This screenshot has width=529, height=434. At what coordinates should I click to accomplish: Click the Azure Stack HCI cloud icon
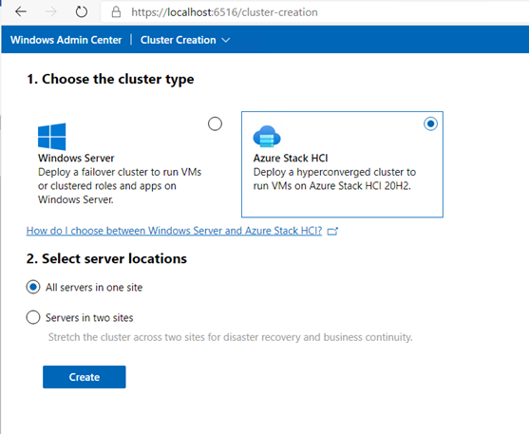coord(267,137)
